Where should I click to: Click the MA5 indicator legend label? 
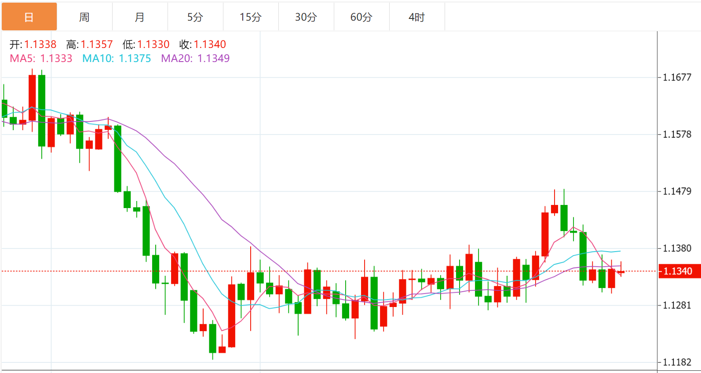coord(41,59)
